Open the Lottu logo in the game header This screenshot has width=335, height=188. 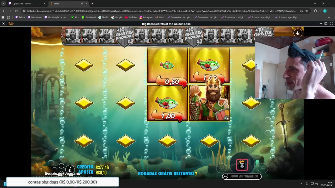point(11,23)
